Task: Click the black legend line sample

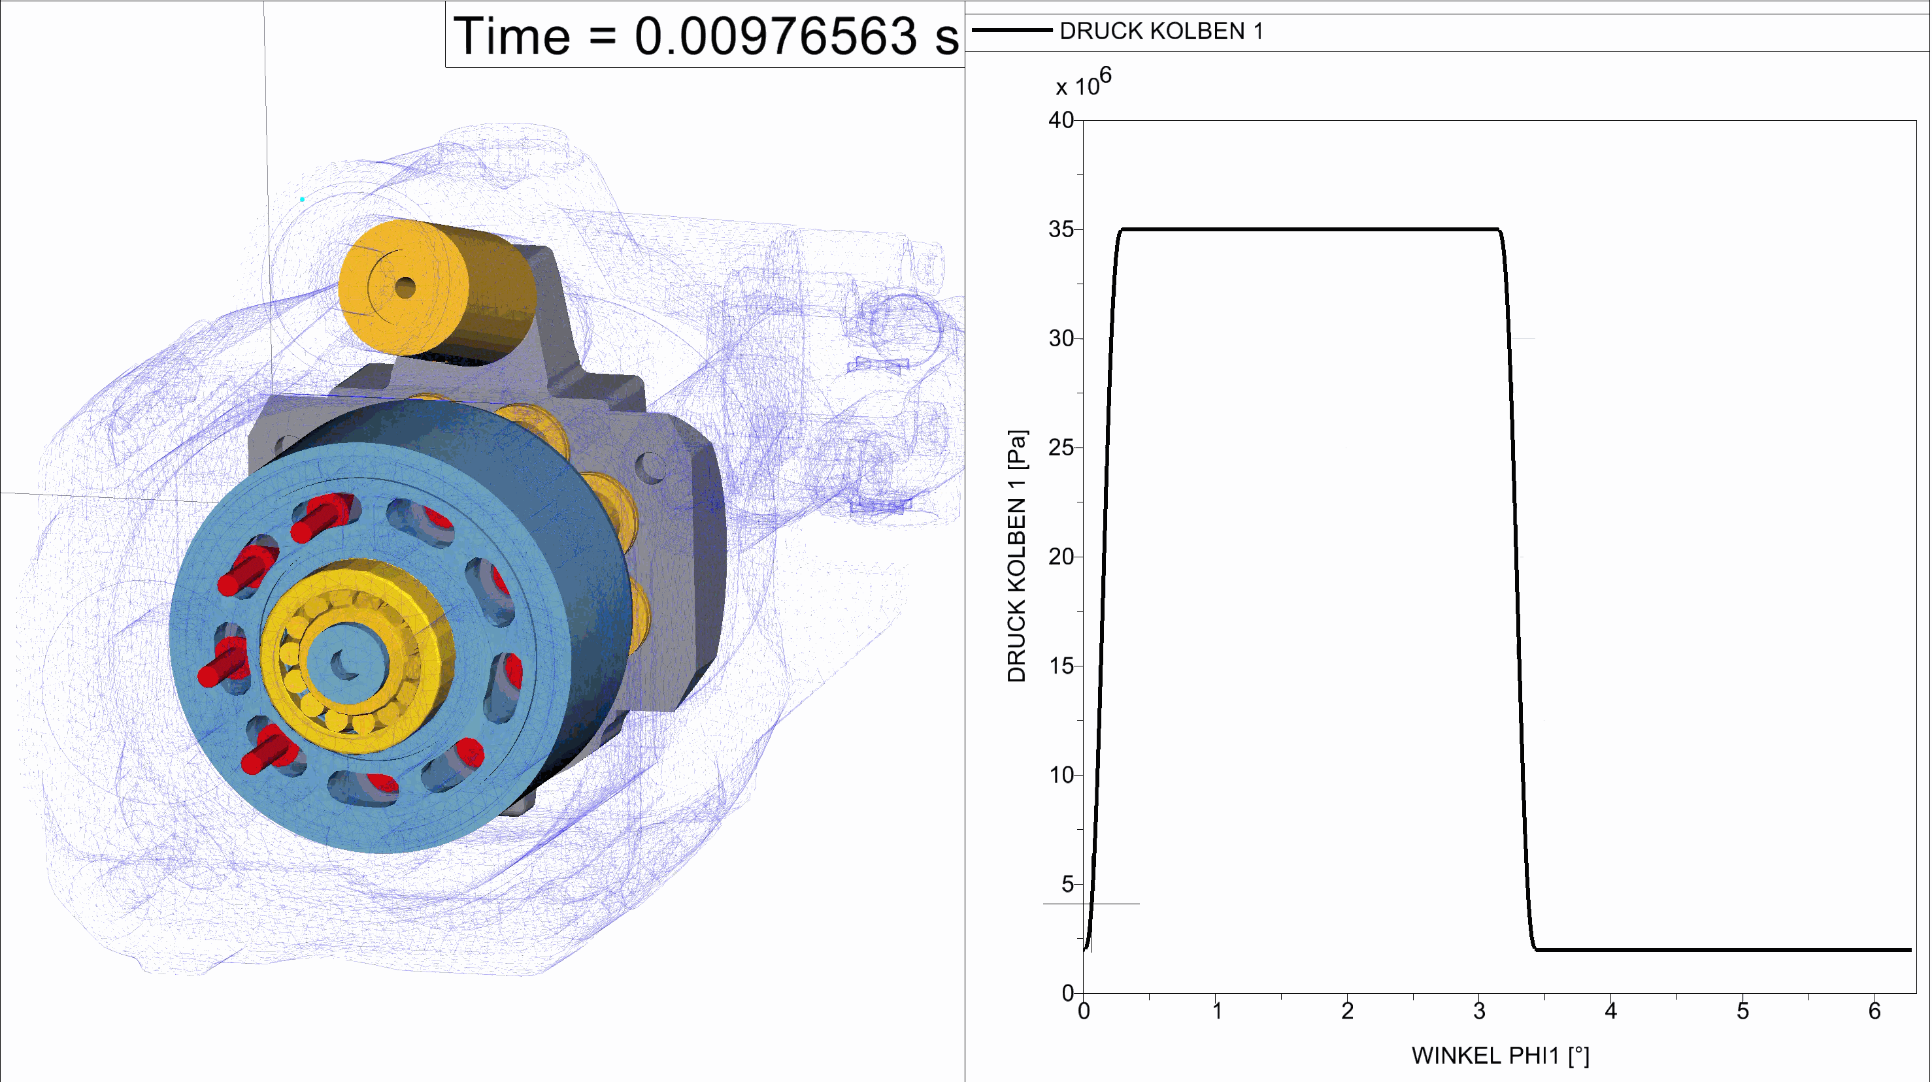Action: [1012, 31]
